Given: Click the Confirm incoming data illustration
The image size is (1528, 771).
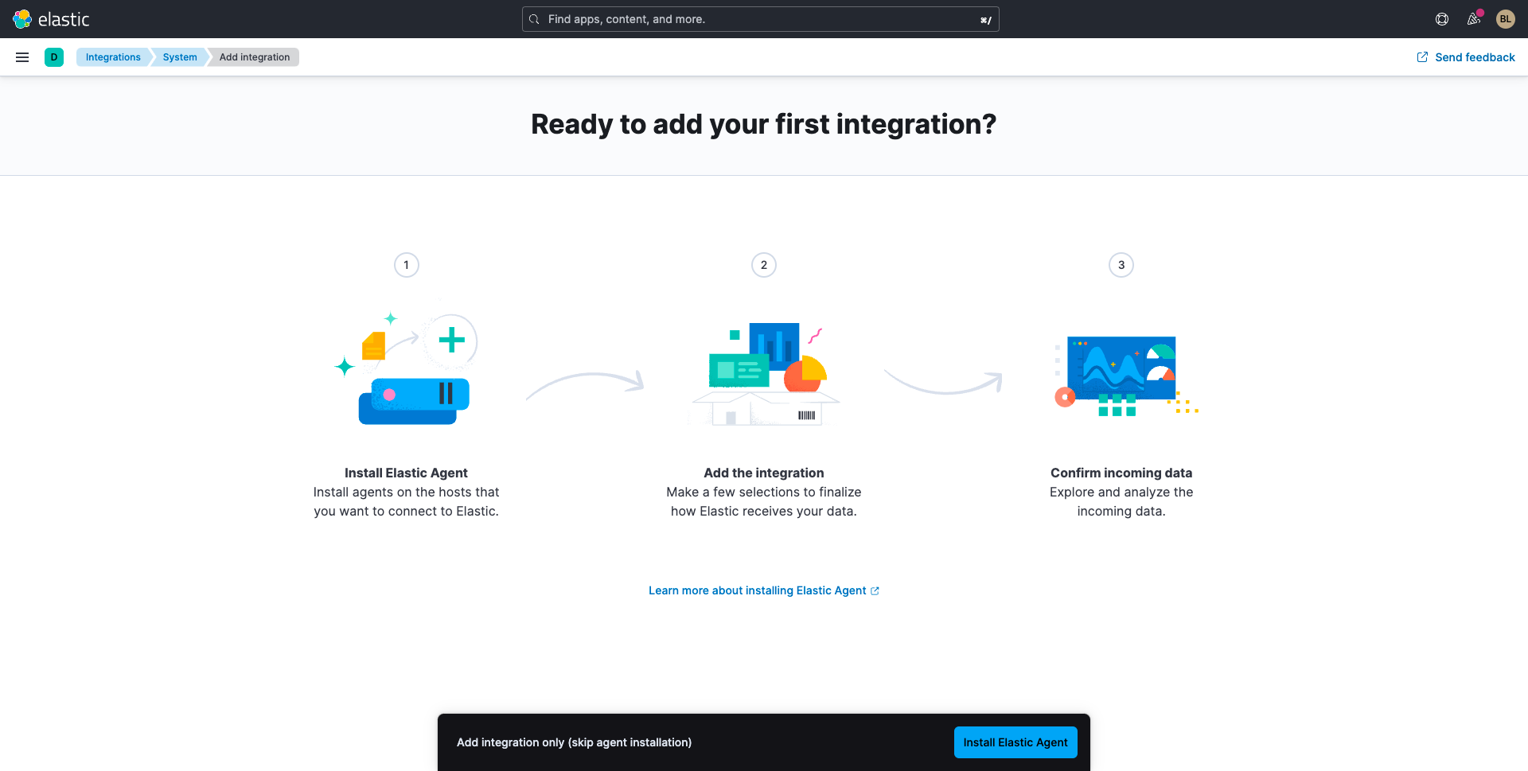Looking at the screenshot, I should pos(1125,376).
